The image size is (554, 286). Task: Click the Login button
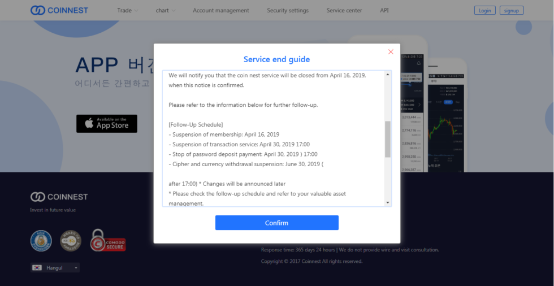point(484,10)
